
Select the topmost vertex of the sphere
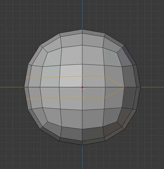82,29
